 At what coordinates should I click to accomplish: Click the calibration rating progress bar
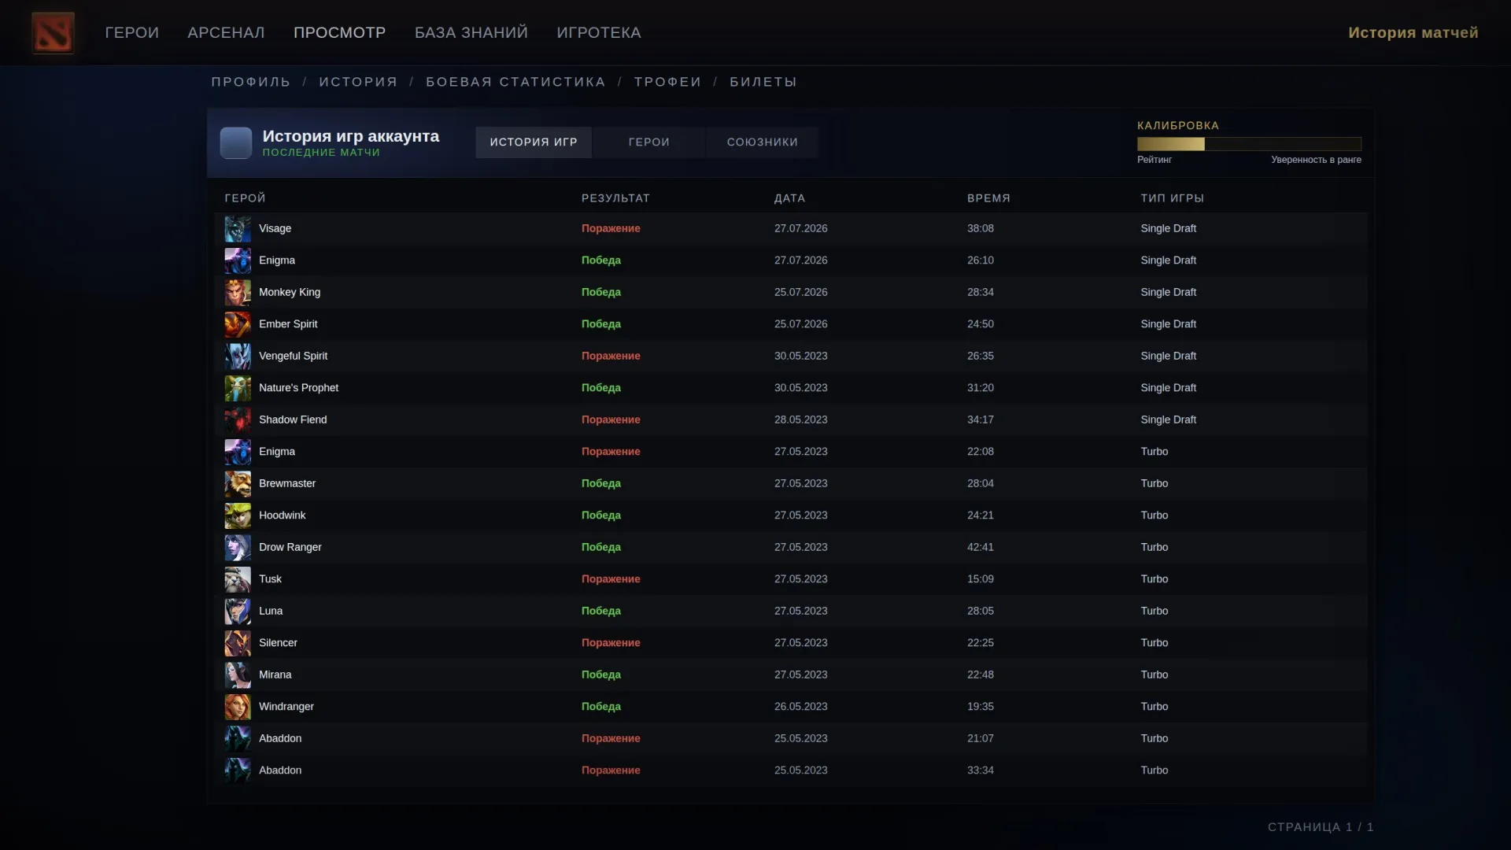tap(1249, 144)
